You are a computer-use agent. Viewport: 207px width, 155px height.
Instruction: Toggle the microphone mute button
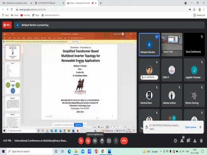(x=81, y=141)
